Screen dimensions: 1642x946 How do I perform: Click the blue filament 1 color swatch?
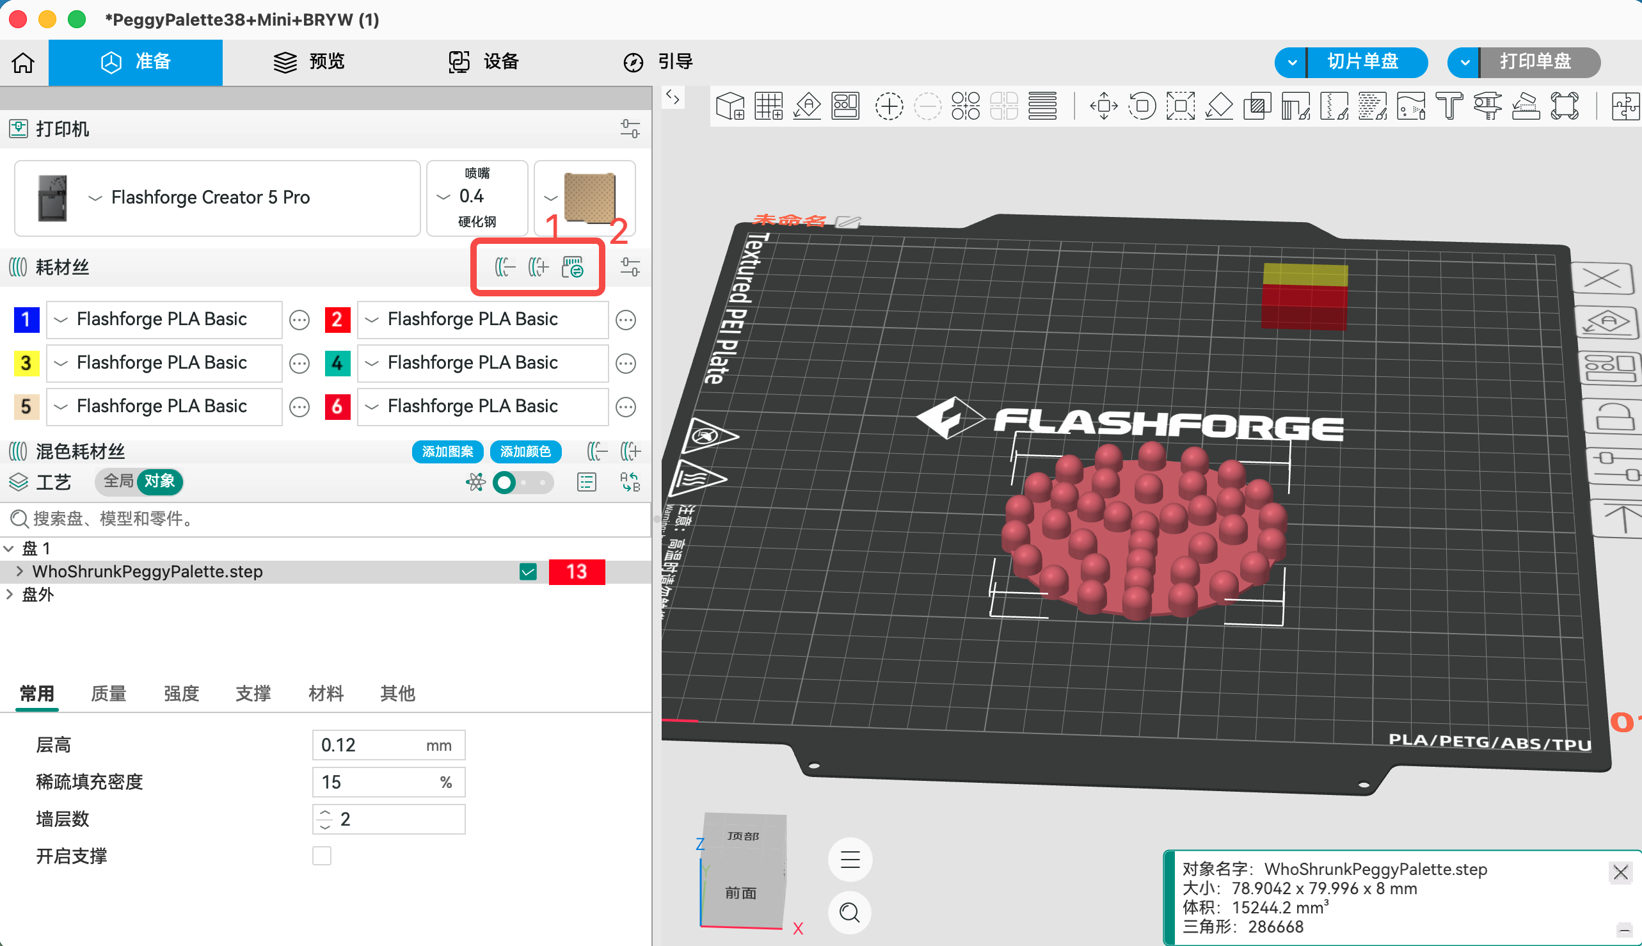tap(27, 319)
